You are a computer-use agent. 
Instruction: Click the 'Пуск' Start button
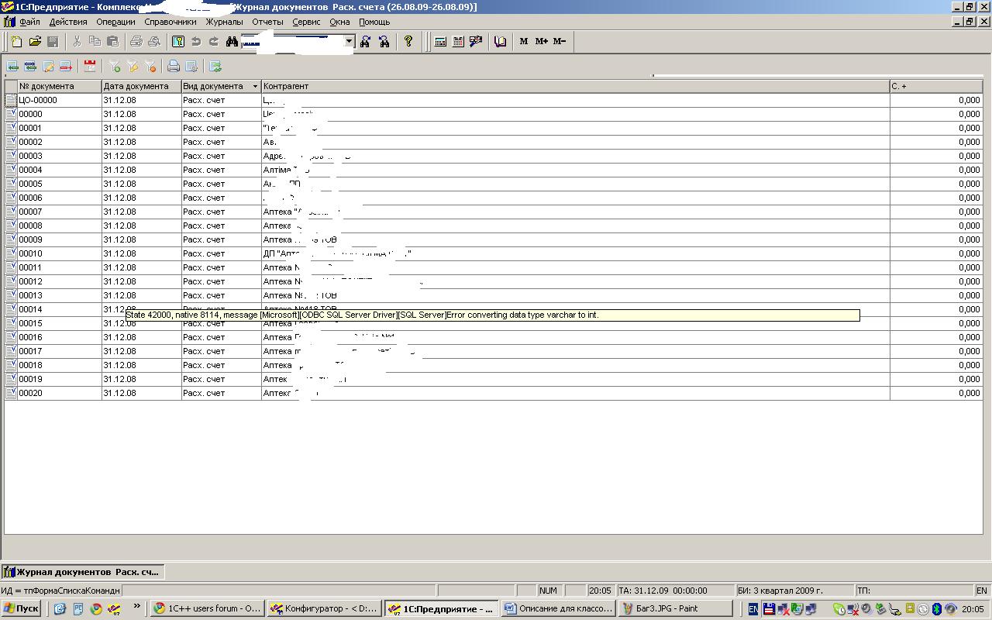tap(22, 608)
